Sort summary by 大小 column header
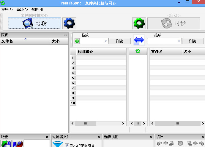The width and height of the screenshot is (205, 147). pos(59,41)
